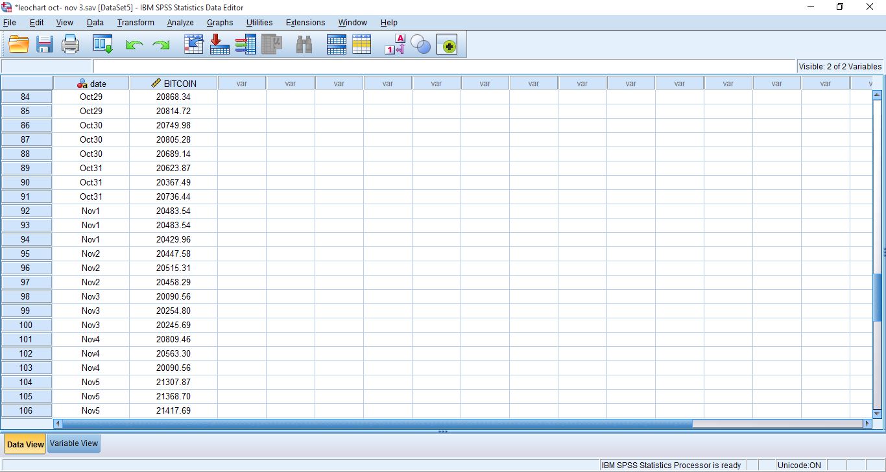Select the date column header

pos(91,83)
